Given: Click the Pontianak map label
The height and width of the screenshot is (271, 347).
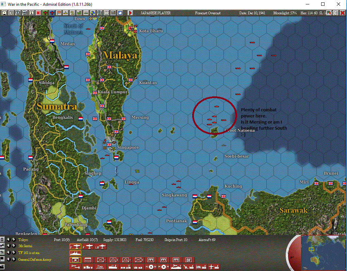Looking at the screenshot, I should pos(176,221).
